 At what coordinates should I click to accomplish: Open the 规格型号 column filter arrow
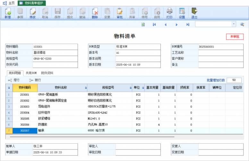tap(130, 88)
